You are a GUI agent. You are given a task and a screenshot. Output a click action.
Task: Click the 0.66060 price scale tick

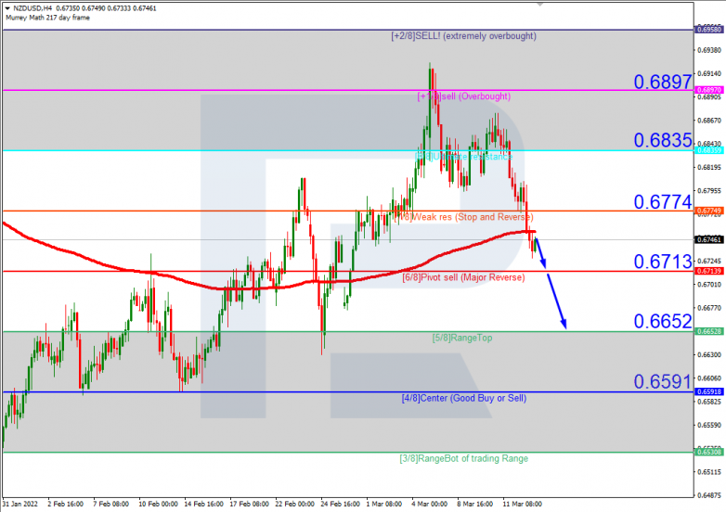coord(709,378)
